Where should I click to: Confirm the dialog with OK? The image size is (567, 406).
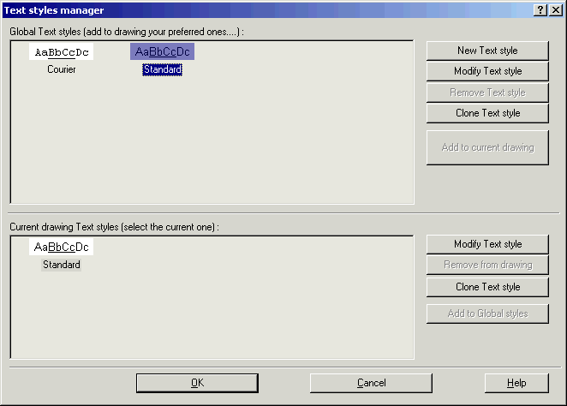197,383
